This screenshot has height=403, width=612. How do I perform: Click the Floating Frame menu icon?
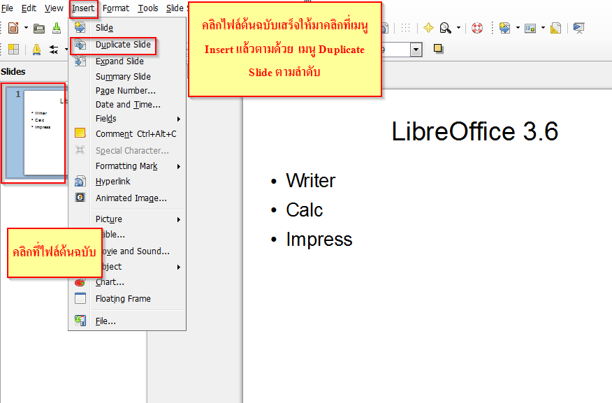click(x=80, y=298)
